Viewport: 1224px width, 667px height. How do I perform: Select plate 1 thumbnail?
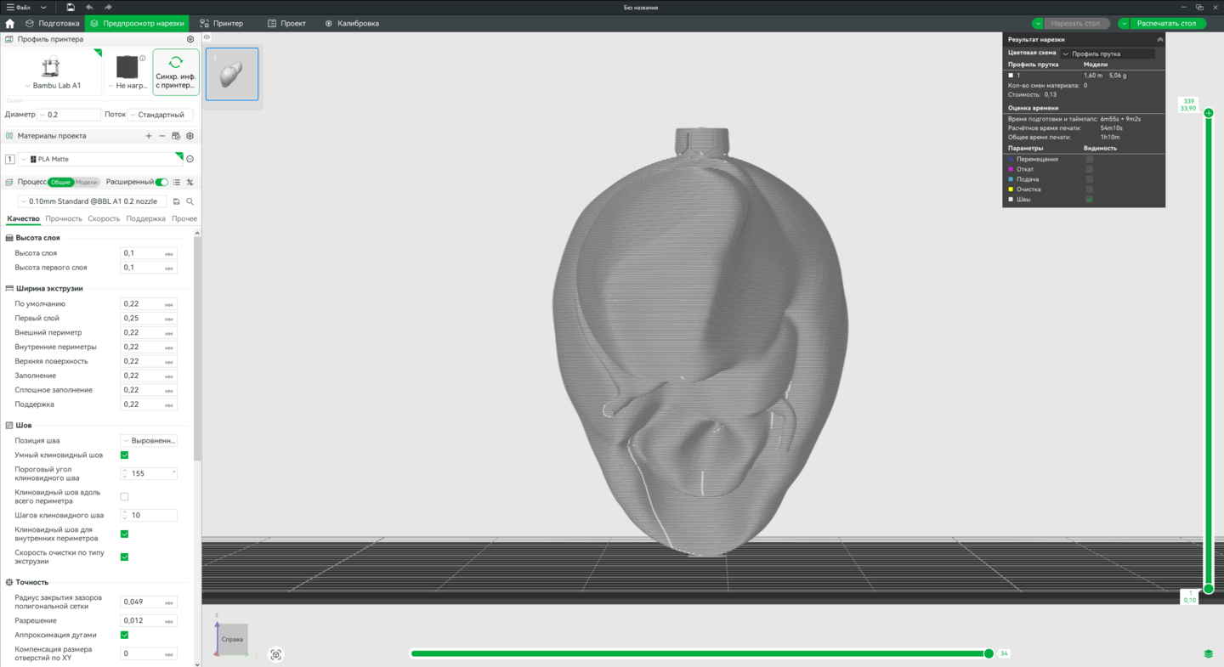pyautogui.click(x=232, y=75)
